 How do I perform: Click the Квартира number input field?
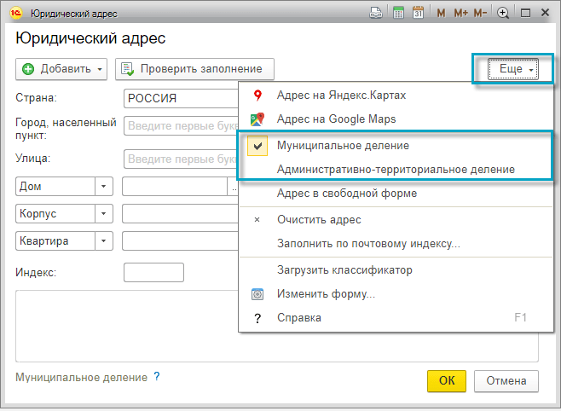181,241
